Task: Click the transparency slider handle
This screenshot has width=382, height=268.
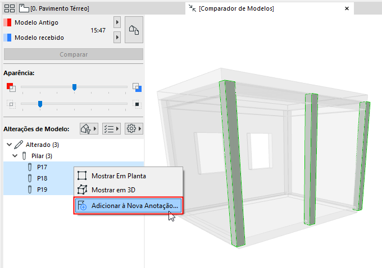Action: tap(40, 104)
